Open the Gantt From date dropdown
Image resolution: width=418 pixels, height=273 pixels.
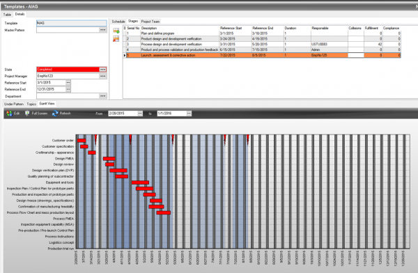point(140,114)
